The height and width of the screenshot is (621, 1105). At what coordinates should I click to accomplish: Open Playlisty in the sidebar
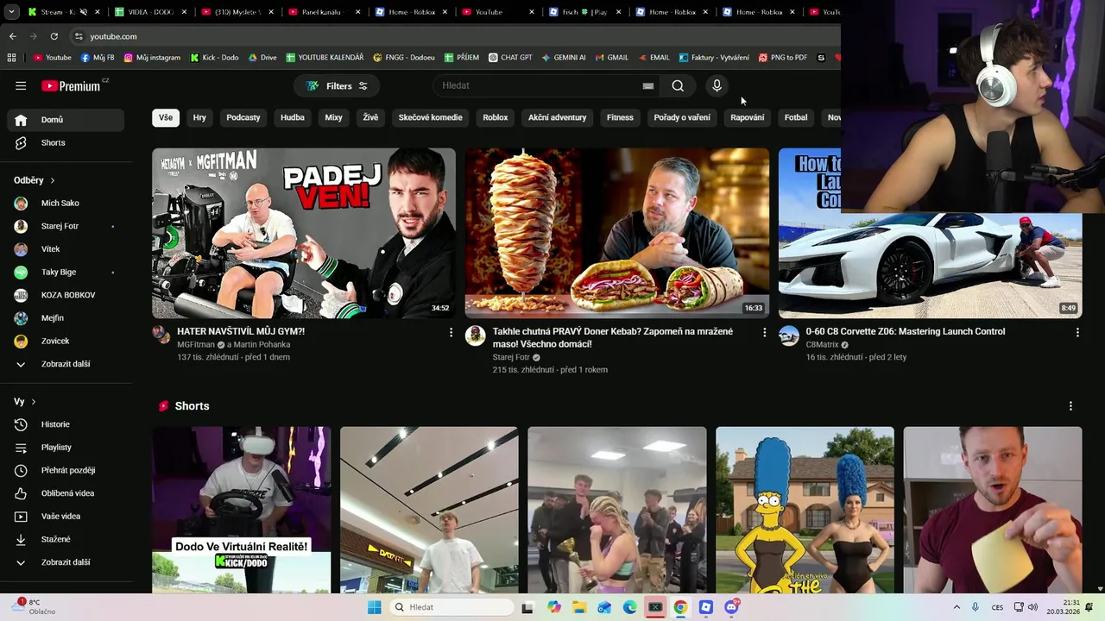(x=66, y=448)
